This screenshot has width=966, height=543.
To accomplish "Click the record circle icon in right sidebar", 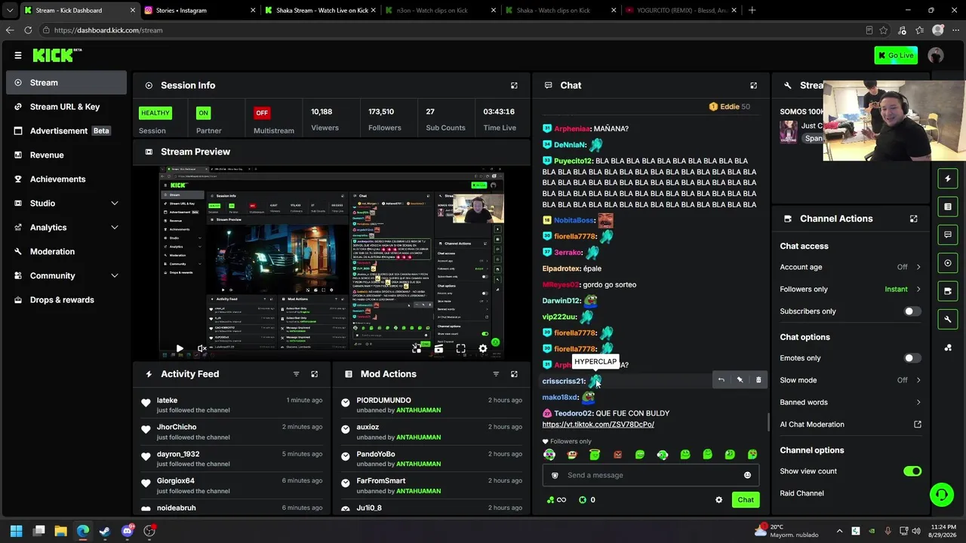I will point(948,263).
